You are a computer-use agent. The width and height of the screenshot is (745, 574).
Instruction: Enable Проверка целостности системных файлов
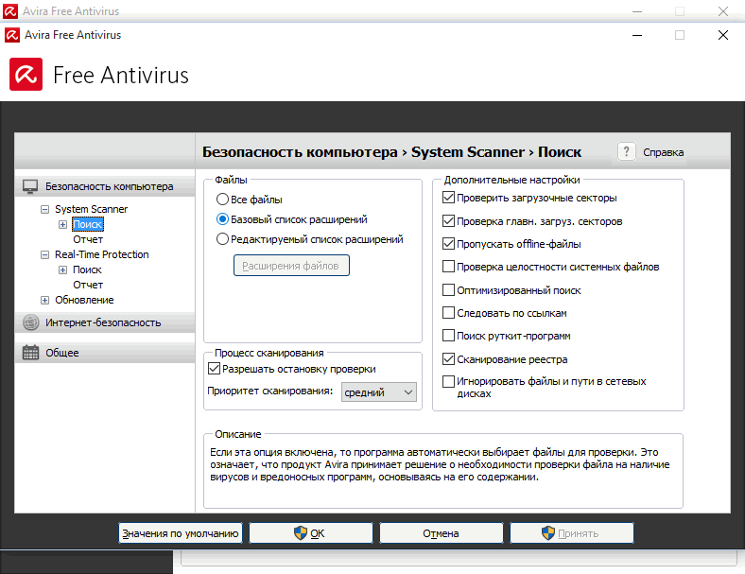pos(448,266)
